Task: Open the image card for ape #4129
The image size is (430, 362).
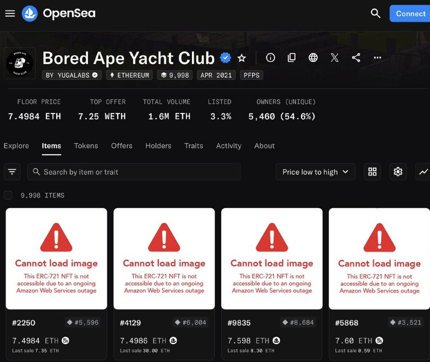Action: click(x=164, y=259)
